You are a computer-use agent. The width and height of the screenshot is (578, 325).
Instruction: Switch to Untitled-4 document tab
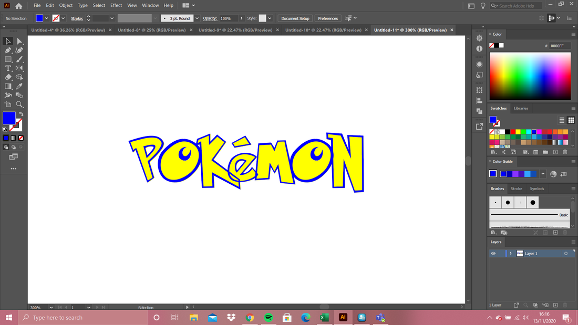[x=68, y=30]
